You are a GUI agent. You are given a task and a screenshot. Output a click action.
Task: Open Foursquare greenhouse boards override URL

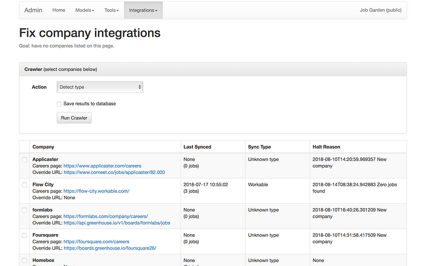click(x=110, y=248)
